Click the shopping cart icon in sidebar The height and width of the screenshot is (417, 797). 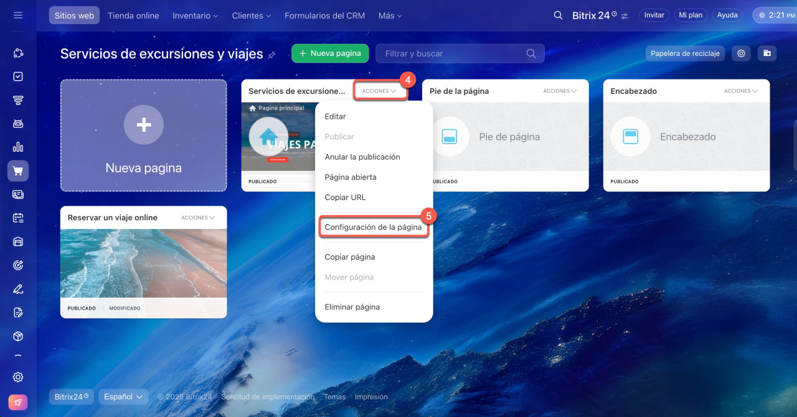pos(18,171)
